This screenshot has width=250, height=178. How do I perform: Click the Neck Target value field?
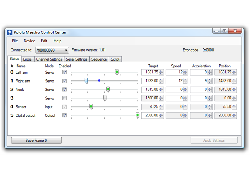click(150, 89)
